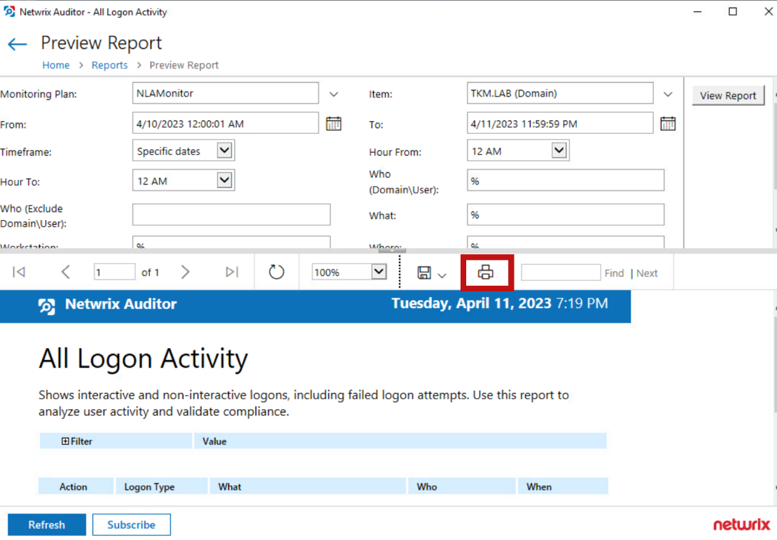The image size is (777, 540).
Task: Click inside the Who Exclude Domain\User field
Action: point(231,214)
